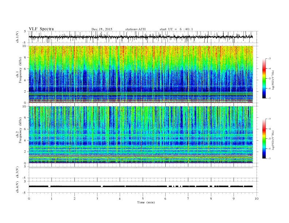Click inside the ch.1 spectrogram panel
This screenshot has width=289, height=223.
click(140, 74)
